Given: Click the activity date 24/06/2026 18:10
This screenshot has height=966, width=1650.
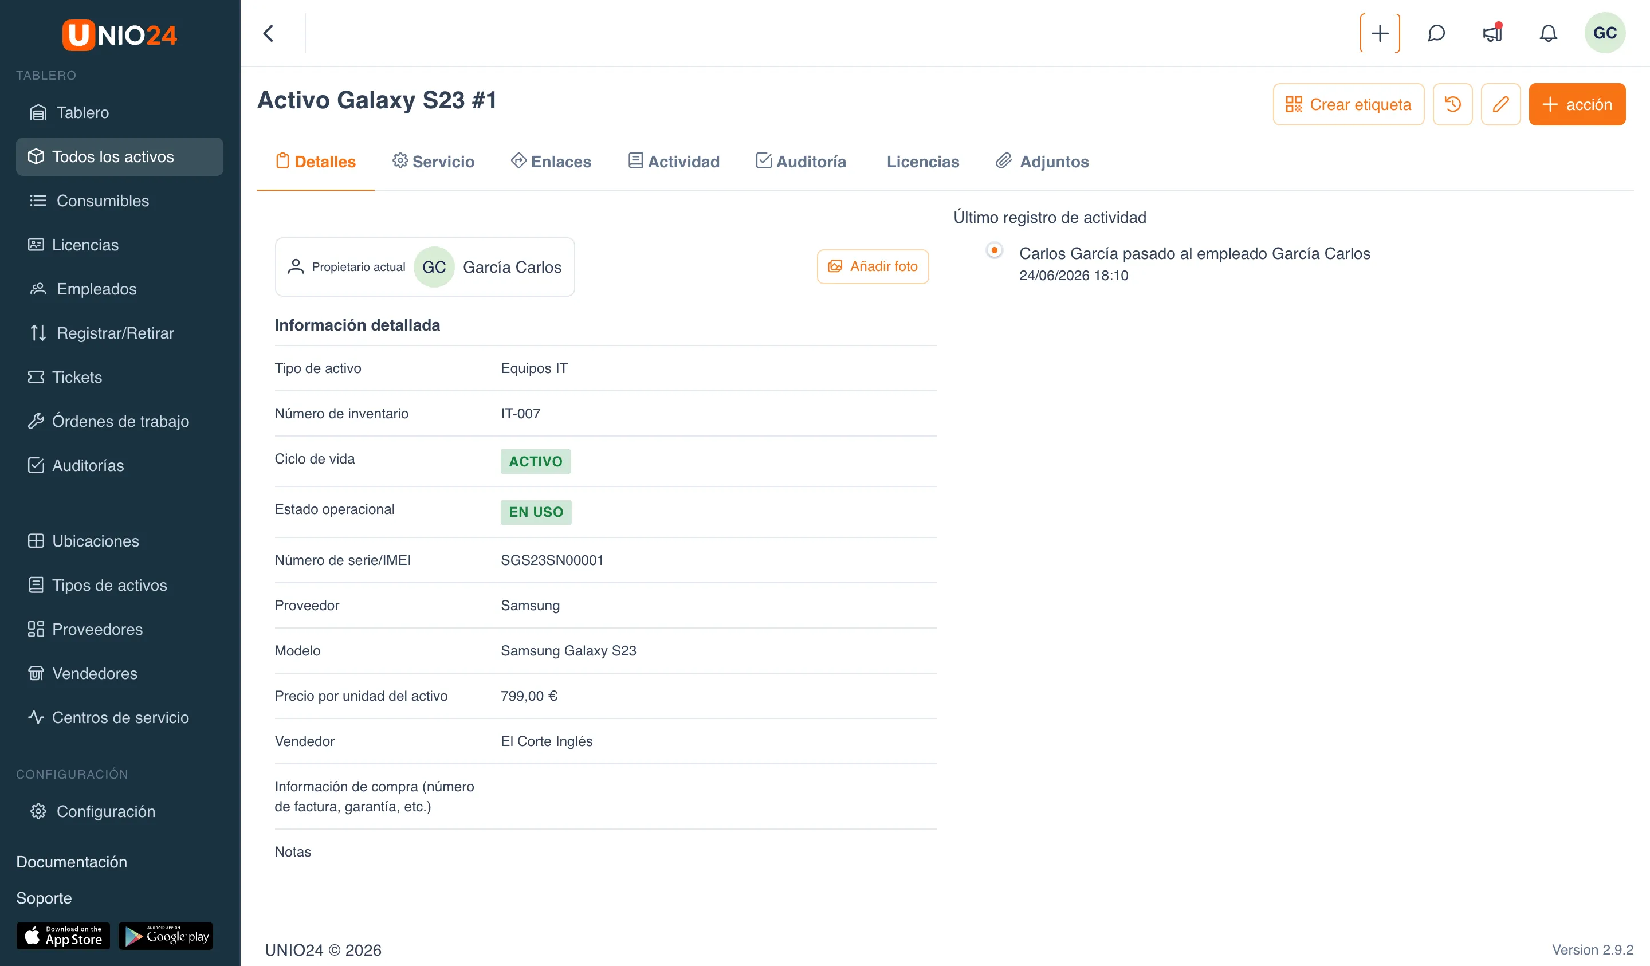Looking at the screenshot, I should point(1074,276).
